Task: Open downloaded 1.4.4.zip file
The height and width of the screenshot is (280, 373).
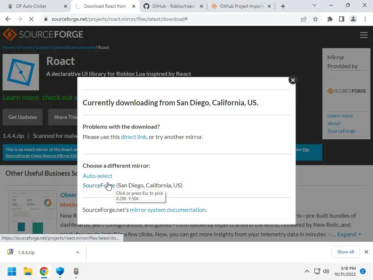Action: 26,252
